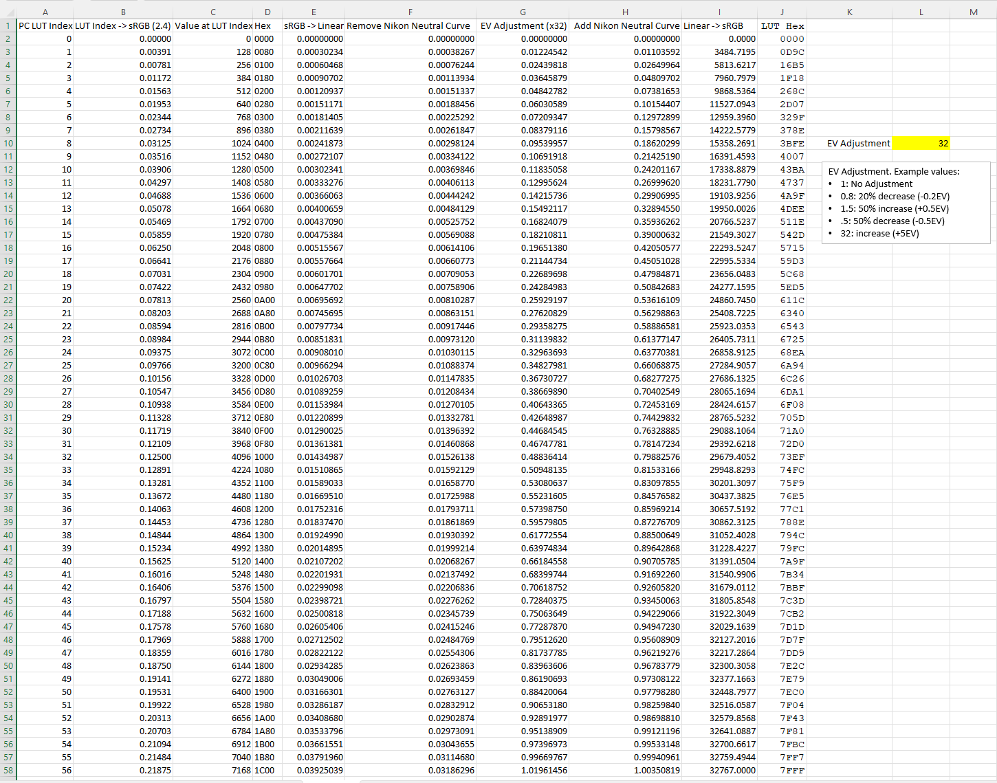Select row 58 header
997x783 pixels.
[x=8, y=770]
